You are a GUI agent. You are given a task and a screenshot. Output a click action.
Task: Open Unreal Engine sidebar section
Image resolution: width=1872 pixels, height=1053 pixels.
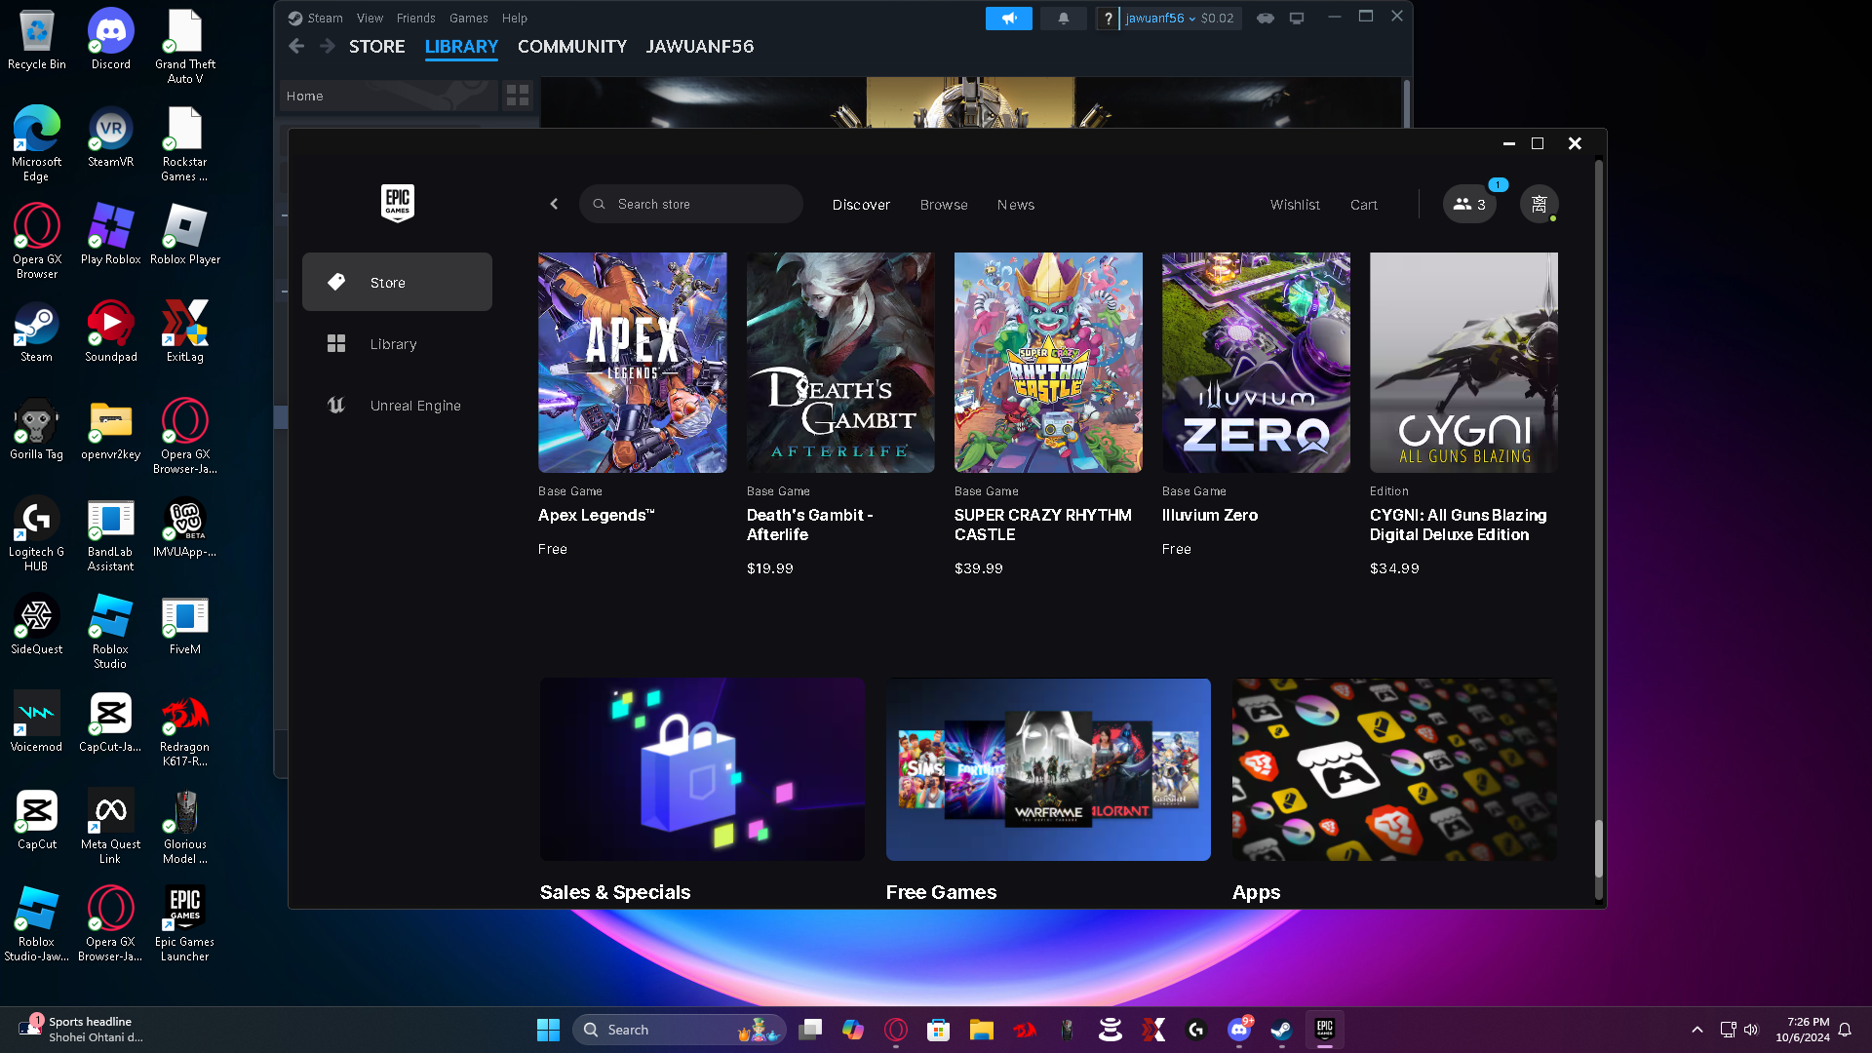click(414, 406)
